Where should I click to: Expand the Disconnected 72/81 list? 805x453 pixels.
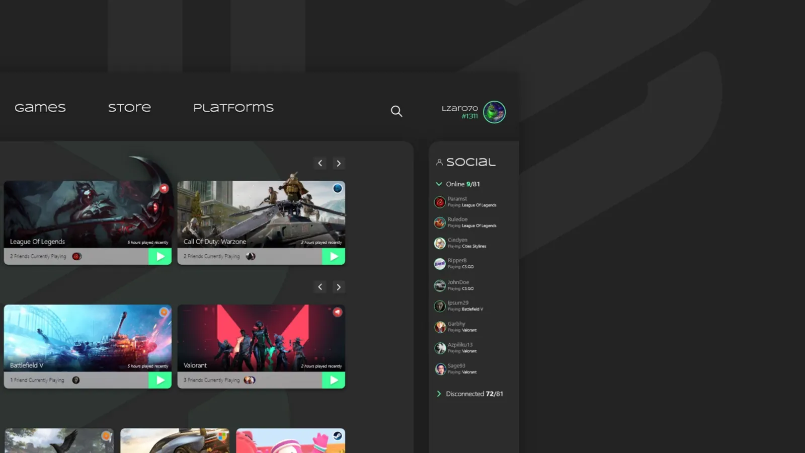[x=439, y=394]
